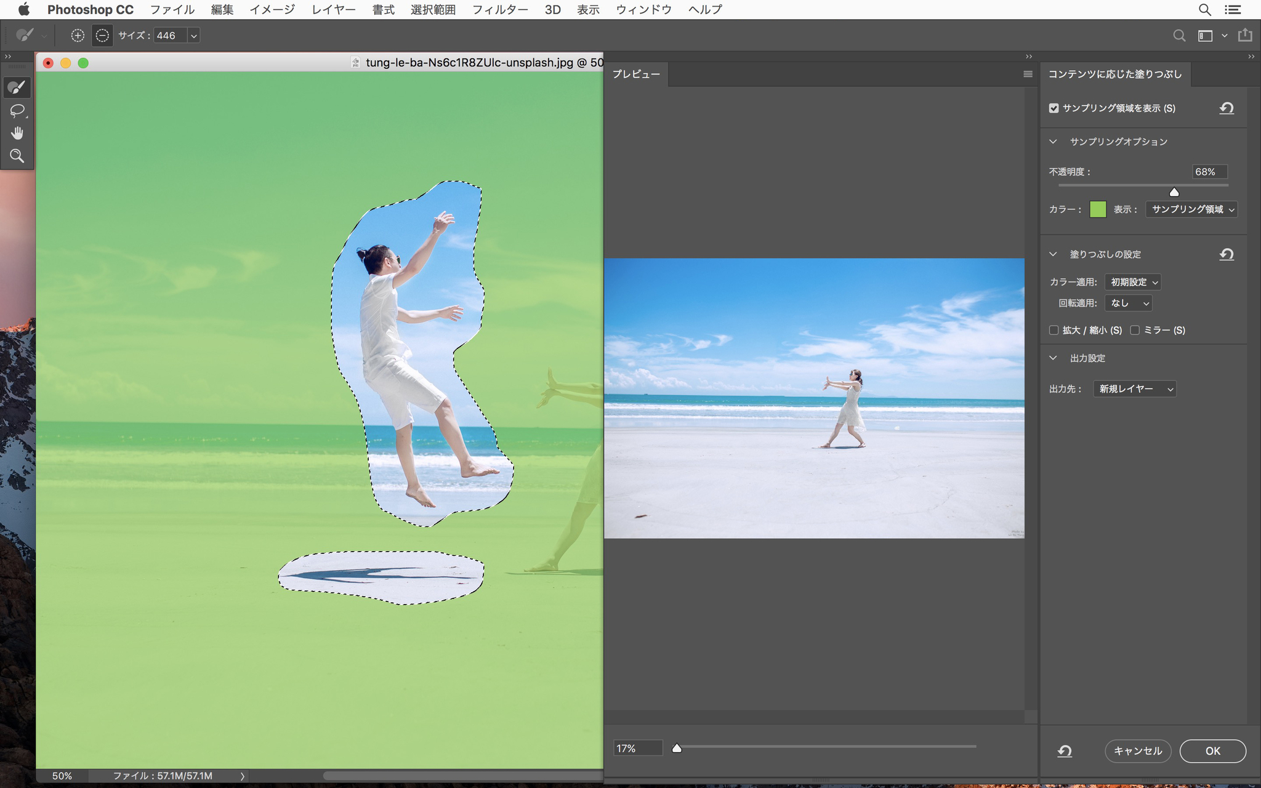
Task: Collapse the fill panel double-arrow icon
Action: click(x=1251, y=57)
